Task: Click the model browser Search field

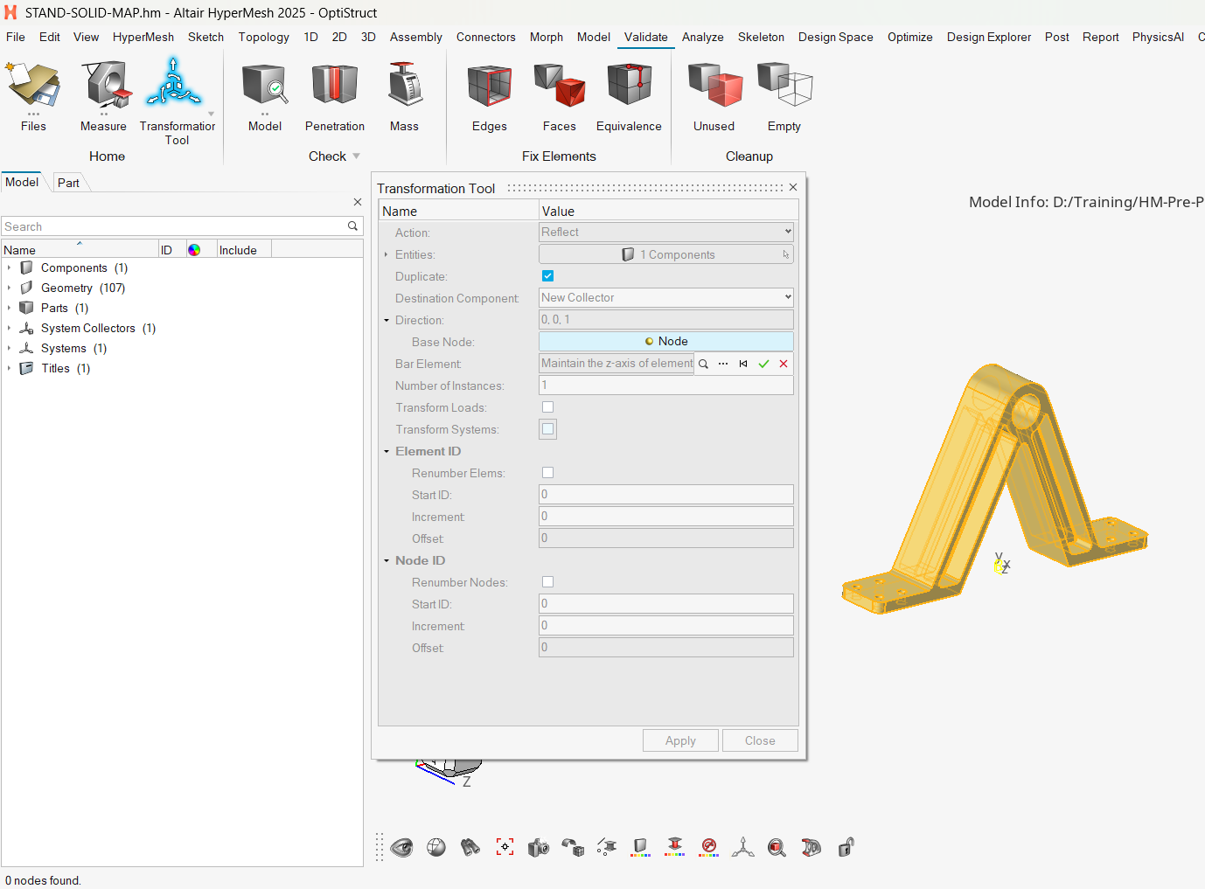Action: pyautogui.click(x=175, y=227)
